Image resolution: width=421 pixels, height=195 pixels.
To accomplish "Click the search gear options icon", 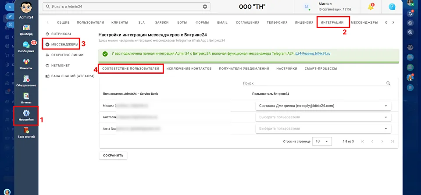I will click(x=205, y=7).
